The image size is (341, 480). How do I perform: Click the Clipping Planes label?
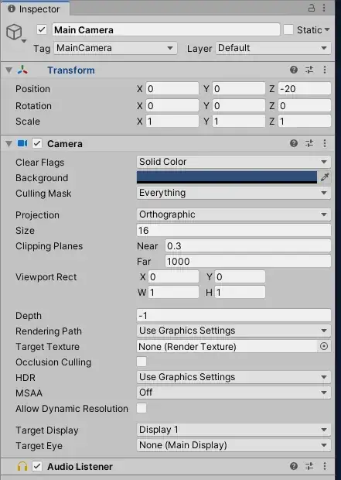(x=49, y=246)
